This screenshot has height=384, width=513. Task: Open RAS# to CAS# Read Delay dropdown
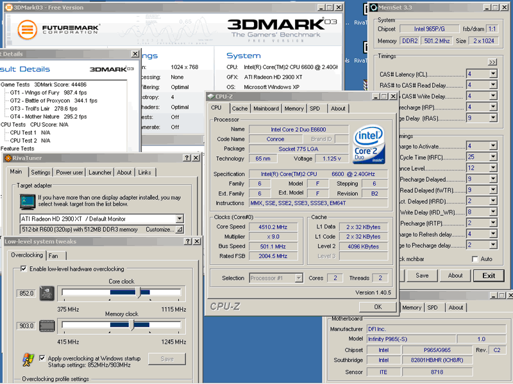[493, 85]
